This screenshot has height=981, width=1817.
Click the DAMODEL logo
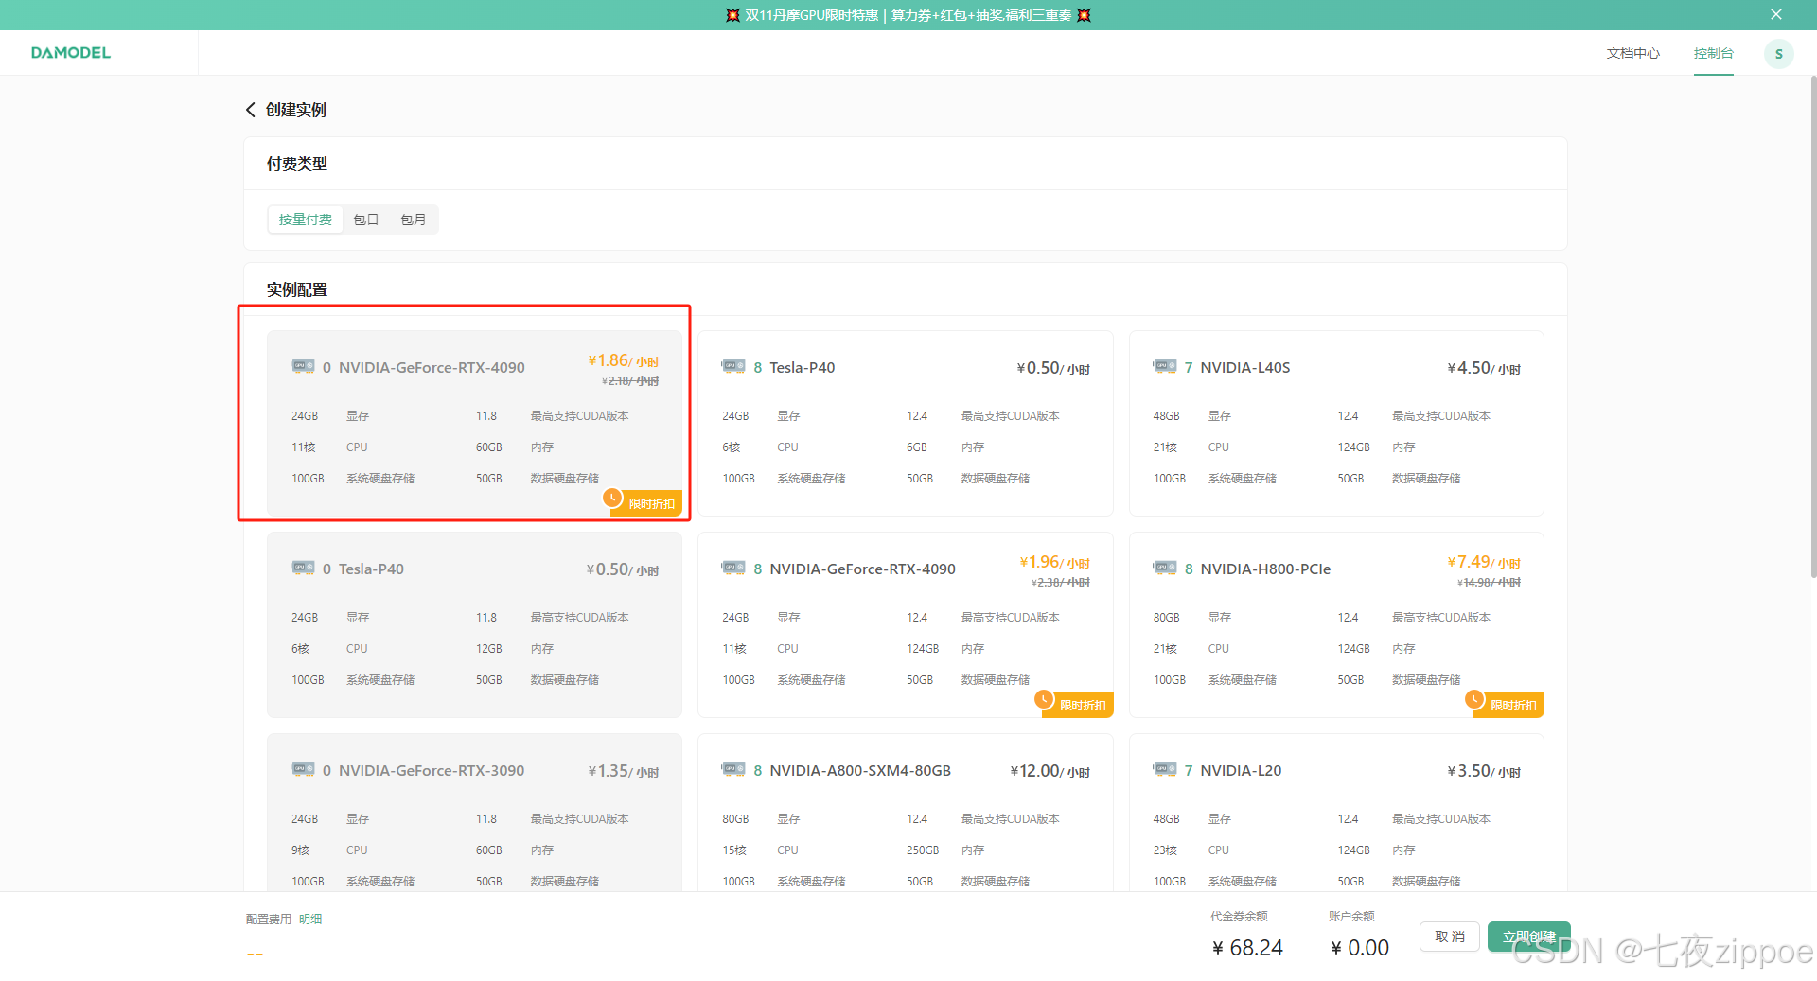tap(71, 53)
